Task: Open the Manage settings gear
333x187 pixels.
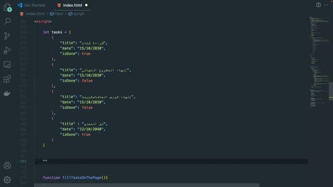Action: point(7,180)
